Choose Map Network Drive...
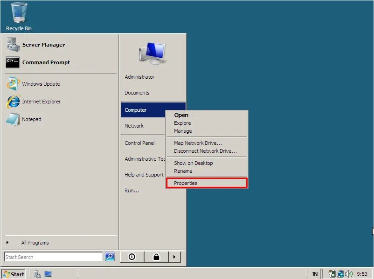This screenshot has width=374, height=279. [x=198, y=143]
